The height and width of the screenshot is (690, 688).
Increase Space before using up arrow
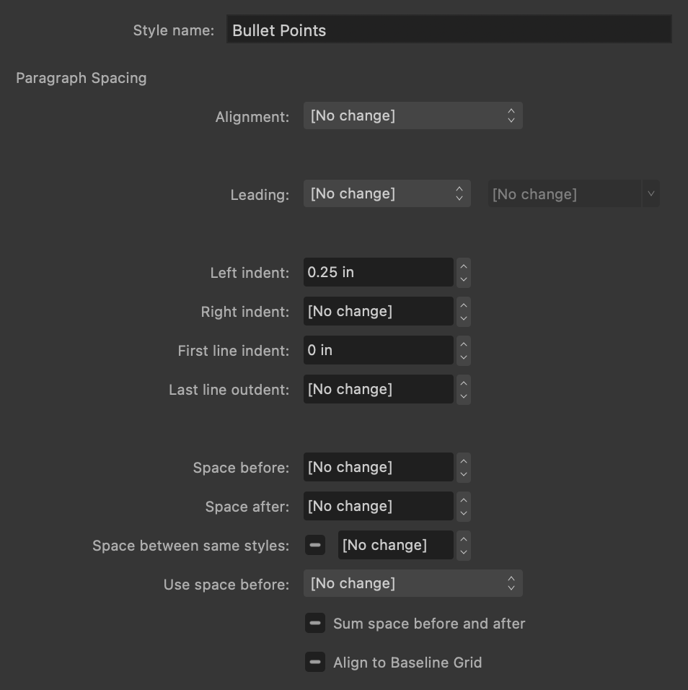pos(464,460)
